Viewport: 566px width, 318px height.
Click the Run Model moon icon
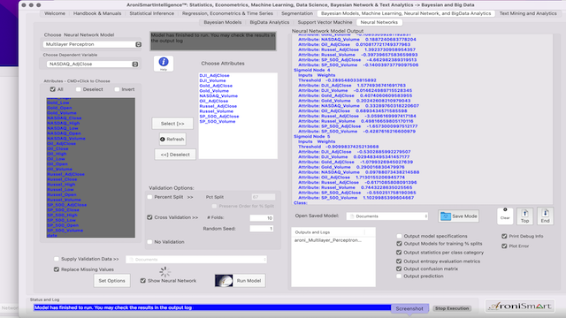[224, 281]
